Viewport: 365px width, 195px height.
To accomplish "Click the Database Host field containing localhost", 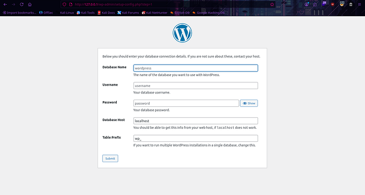I will tap(196, 121).
